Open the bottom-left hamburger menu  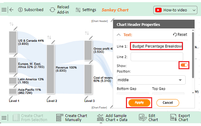click(x=4, y=118)
